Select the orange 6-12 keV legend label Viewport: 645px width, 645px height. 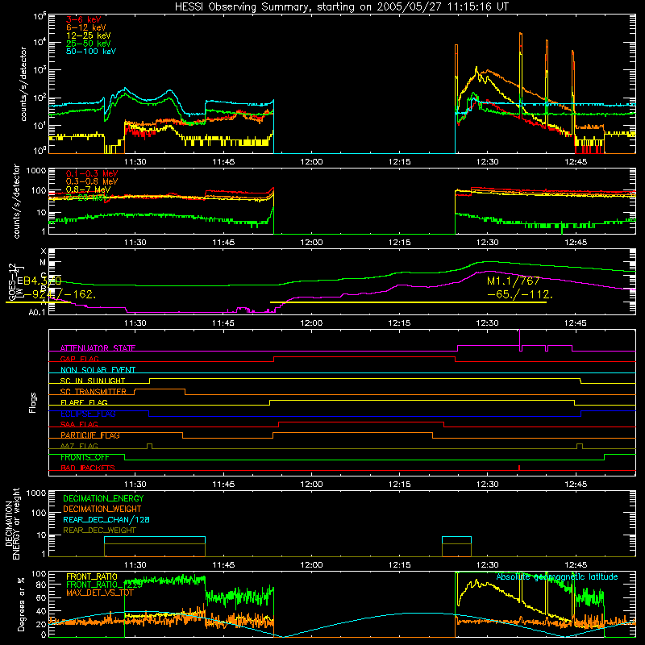pos(86,27)
